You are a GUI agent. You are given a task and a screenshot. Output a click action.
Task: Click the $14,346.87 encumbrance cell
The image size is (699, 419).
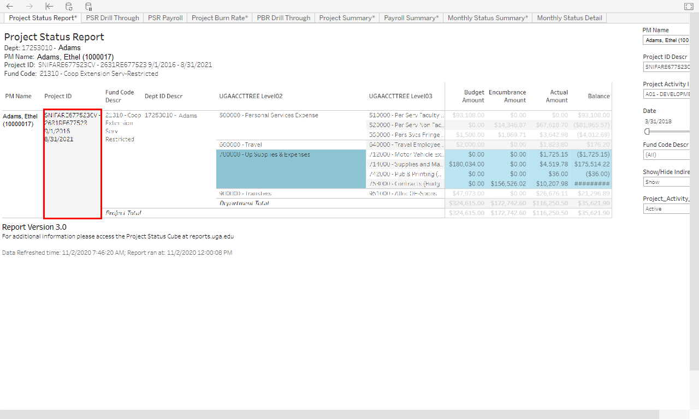(x=510, y=125)
